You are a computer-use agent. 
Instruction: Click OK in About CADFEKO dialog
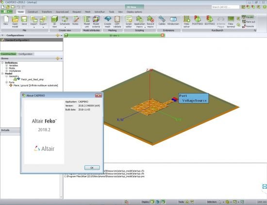(x=92, y=168)
